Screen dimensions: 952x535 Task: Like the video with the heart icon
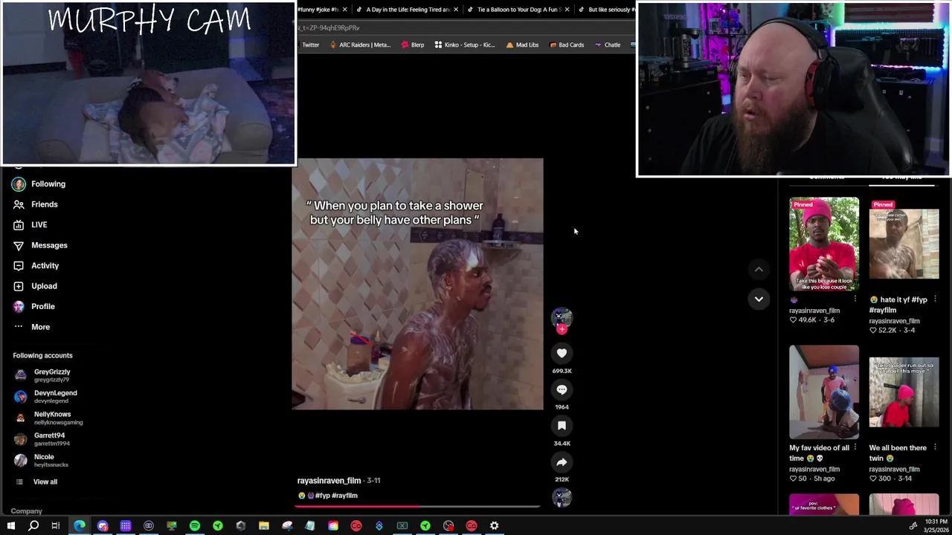coord(562,354)
